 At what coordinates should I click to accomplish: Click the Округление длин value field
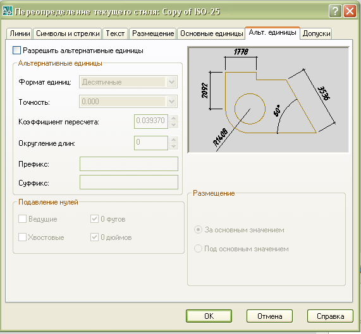pos(151,143)
